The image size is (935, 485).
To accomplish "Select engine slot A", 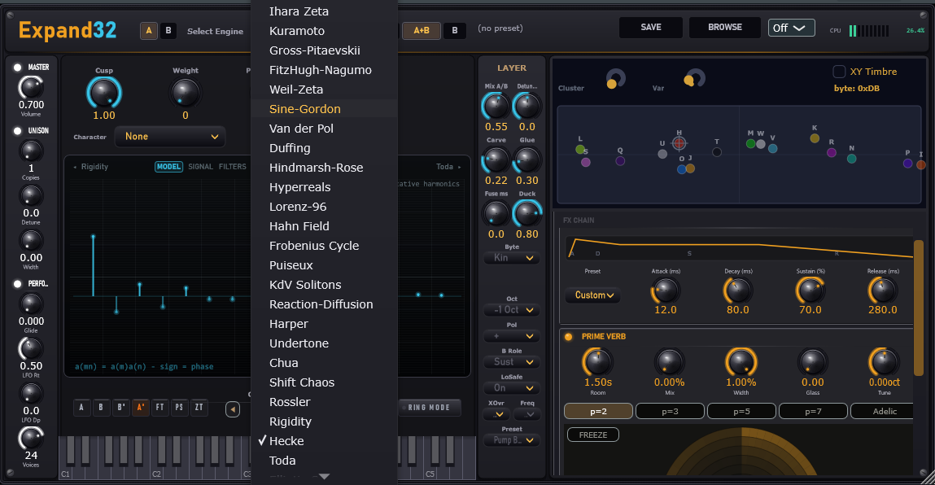I will [x=148, y=30].
